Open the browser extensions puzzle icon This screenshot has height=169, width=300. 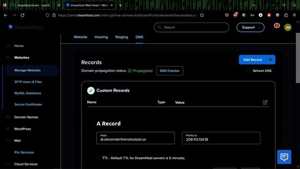pos(286,15)
